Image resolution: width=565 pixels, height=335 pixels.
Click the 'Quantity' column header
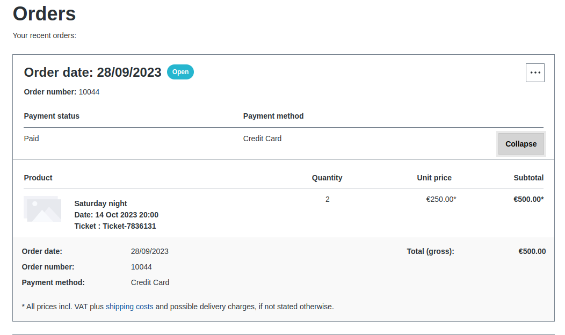tap(327, 178)
